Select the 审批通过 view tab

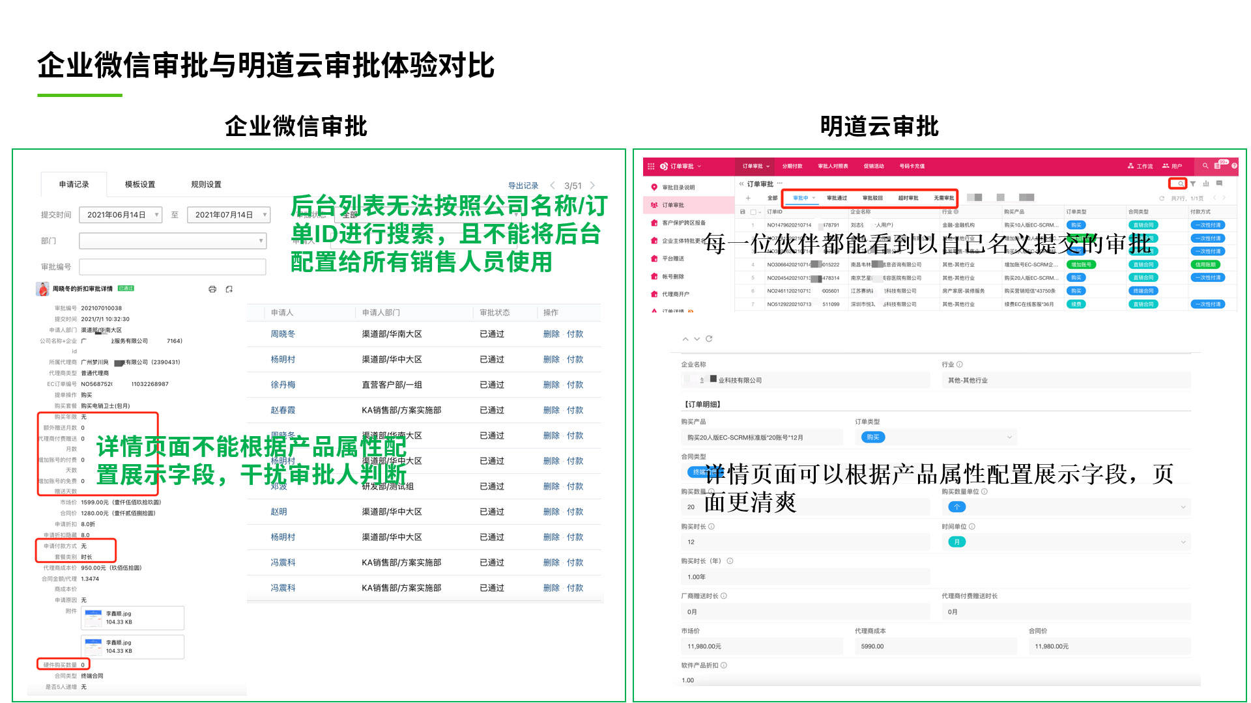837,198
